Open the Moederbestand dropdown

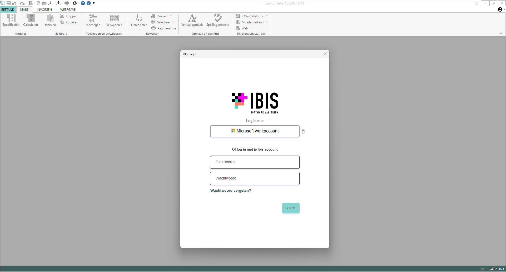point(267,22)
